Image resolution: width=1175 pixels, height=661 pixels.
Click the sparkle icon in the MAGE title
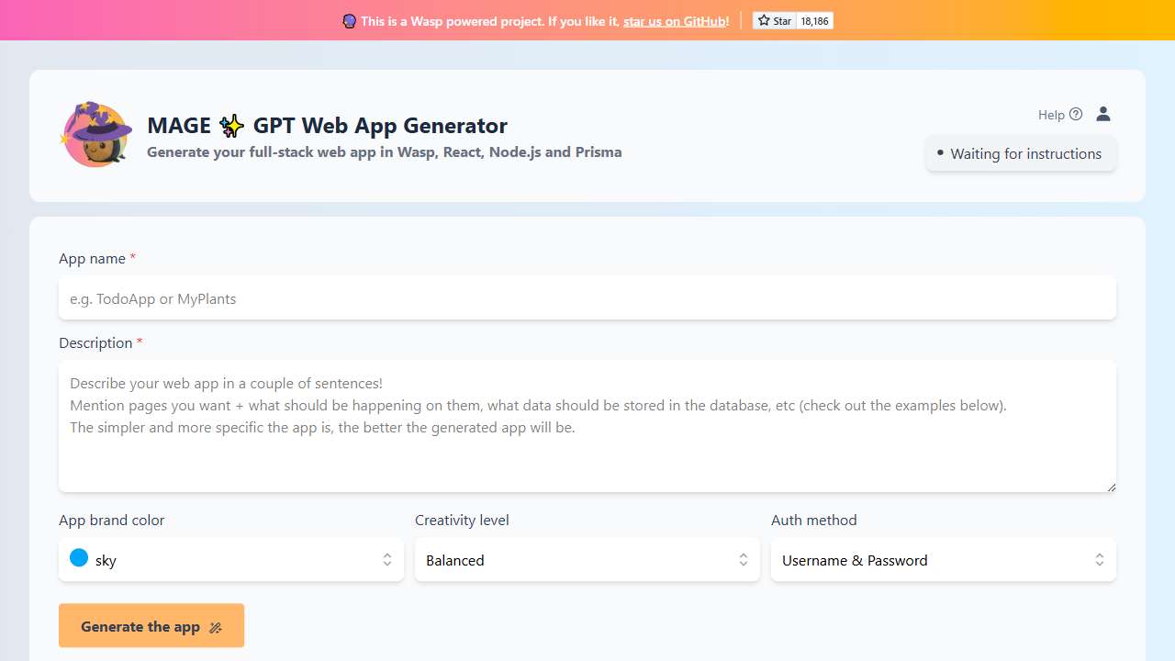click(x=231, y=126)
